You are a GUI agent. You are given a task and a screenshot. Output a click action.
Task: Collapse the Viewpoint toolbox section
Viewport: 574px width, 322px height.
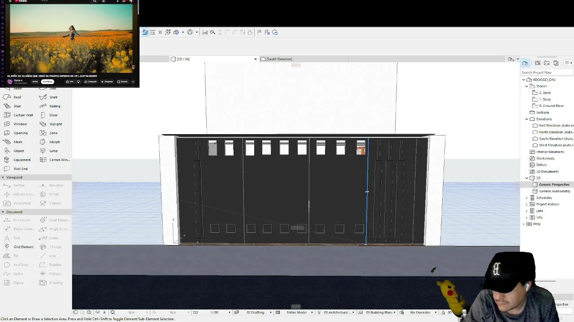pyautogui.click(x=3, y=178)
